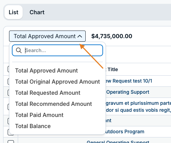Select Total Paid Amount option
This screenshot has height=143, width=171.
pos(39,115)
